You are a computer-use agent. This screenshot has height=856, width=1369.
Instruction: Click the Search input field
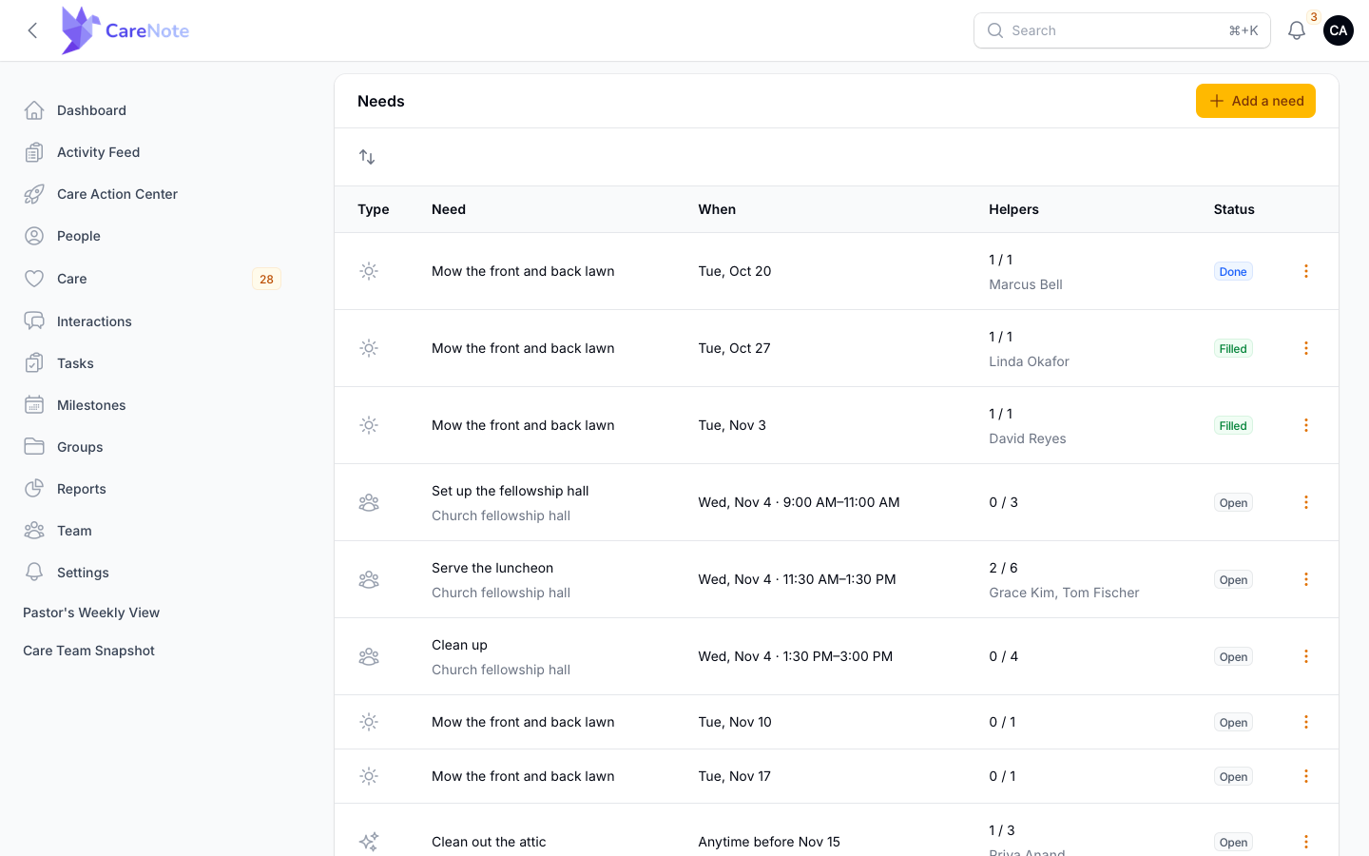[1122, 30]
